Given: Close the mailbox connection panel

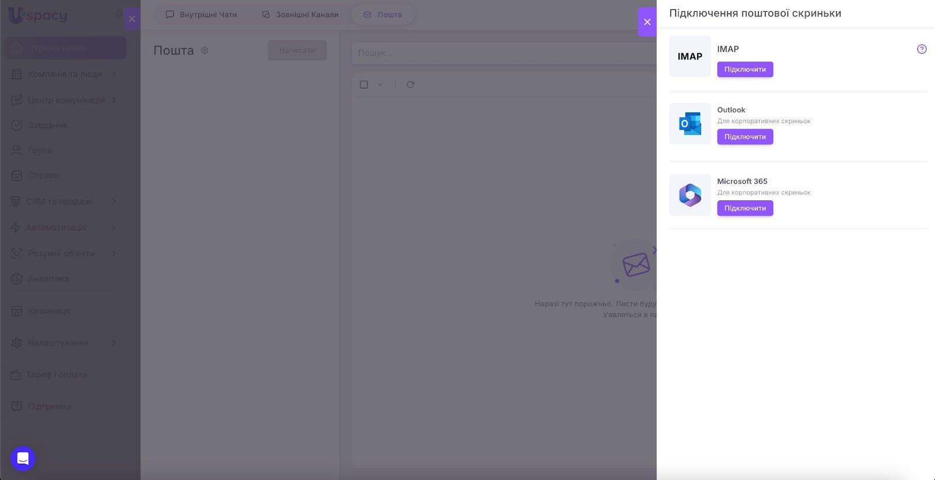Looking at the screenshot, I should (647, 22).
